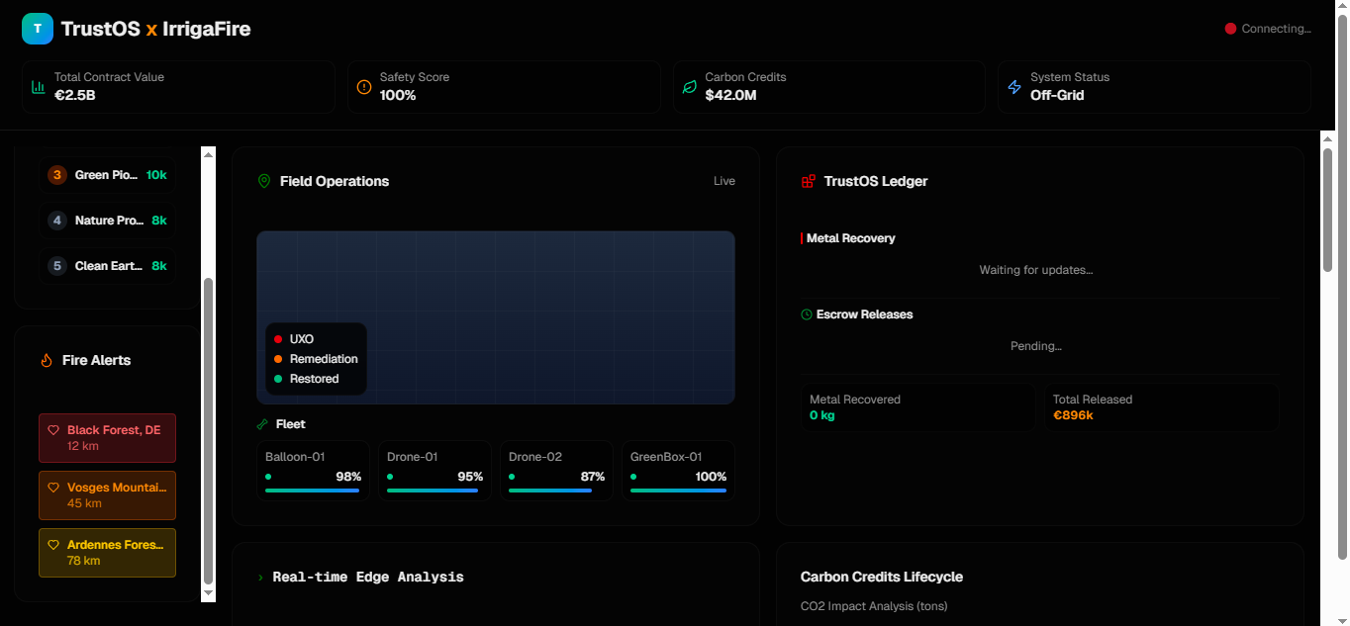This screenshot has height=626, width=1350.
Task: Click the $42.0M carbon credits value
Action: click(731, 96)
